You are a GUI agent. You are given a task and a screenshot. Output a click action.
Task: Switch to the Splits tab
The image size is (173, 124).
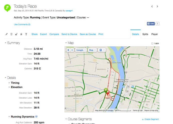[145, 34]
